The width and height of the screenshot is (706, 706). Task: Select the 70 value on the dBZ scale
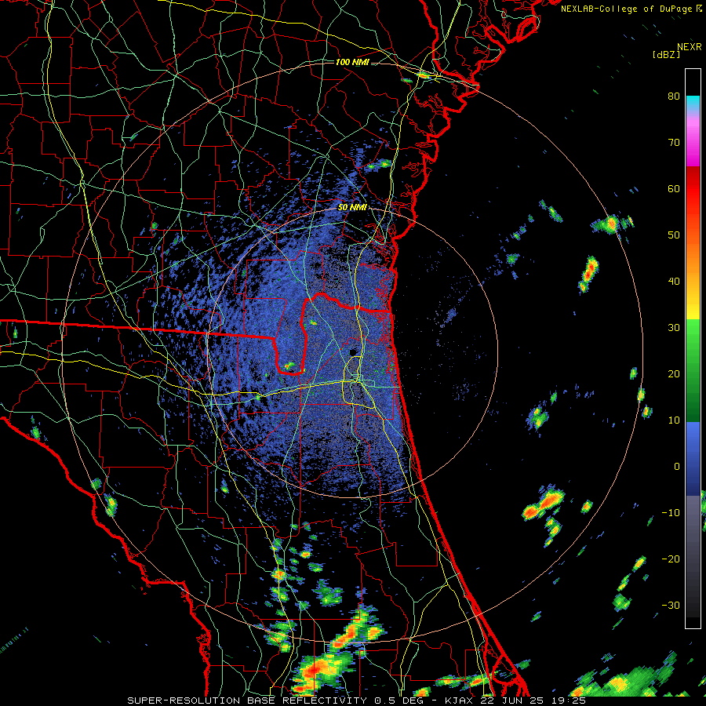pyautogui.click(x=674, y=143)
